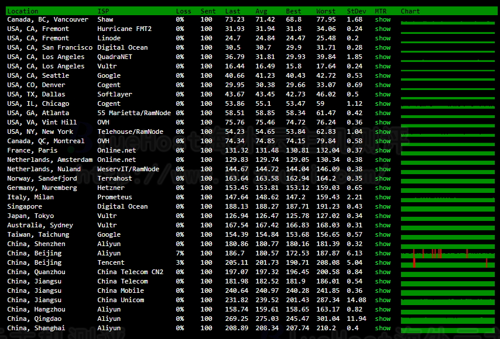This screenshot has width=500, height=339.
Task: Click the Best column header
Action: click(x=293, y=11)
